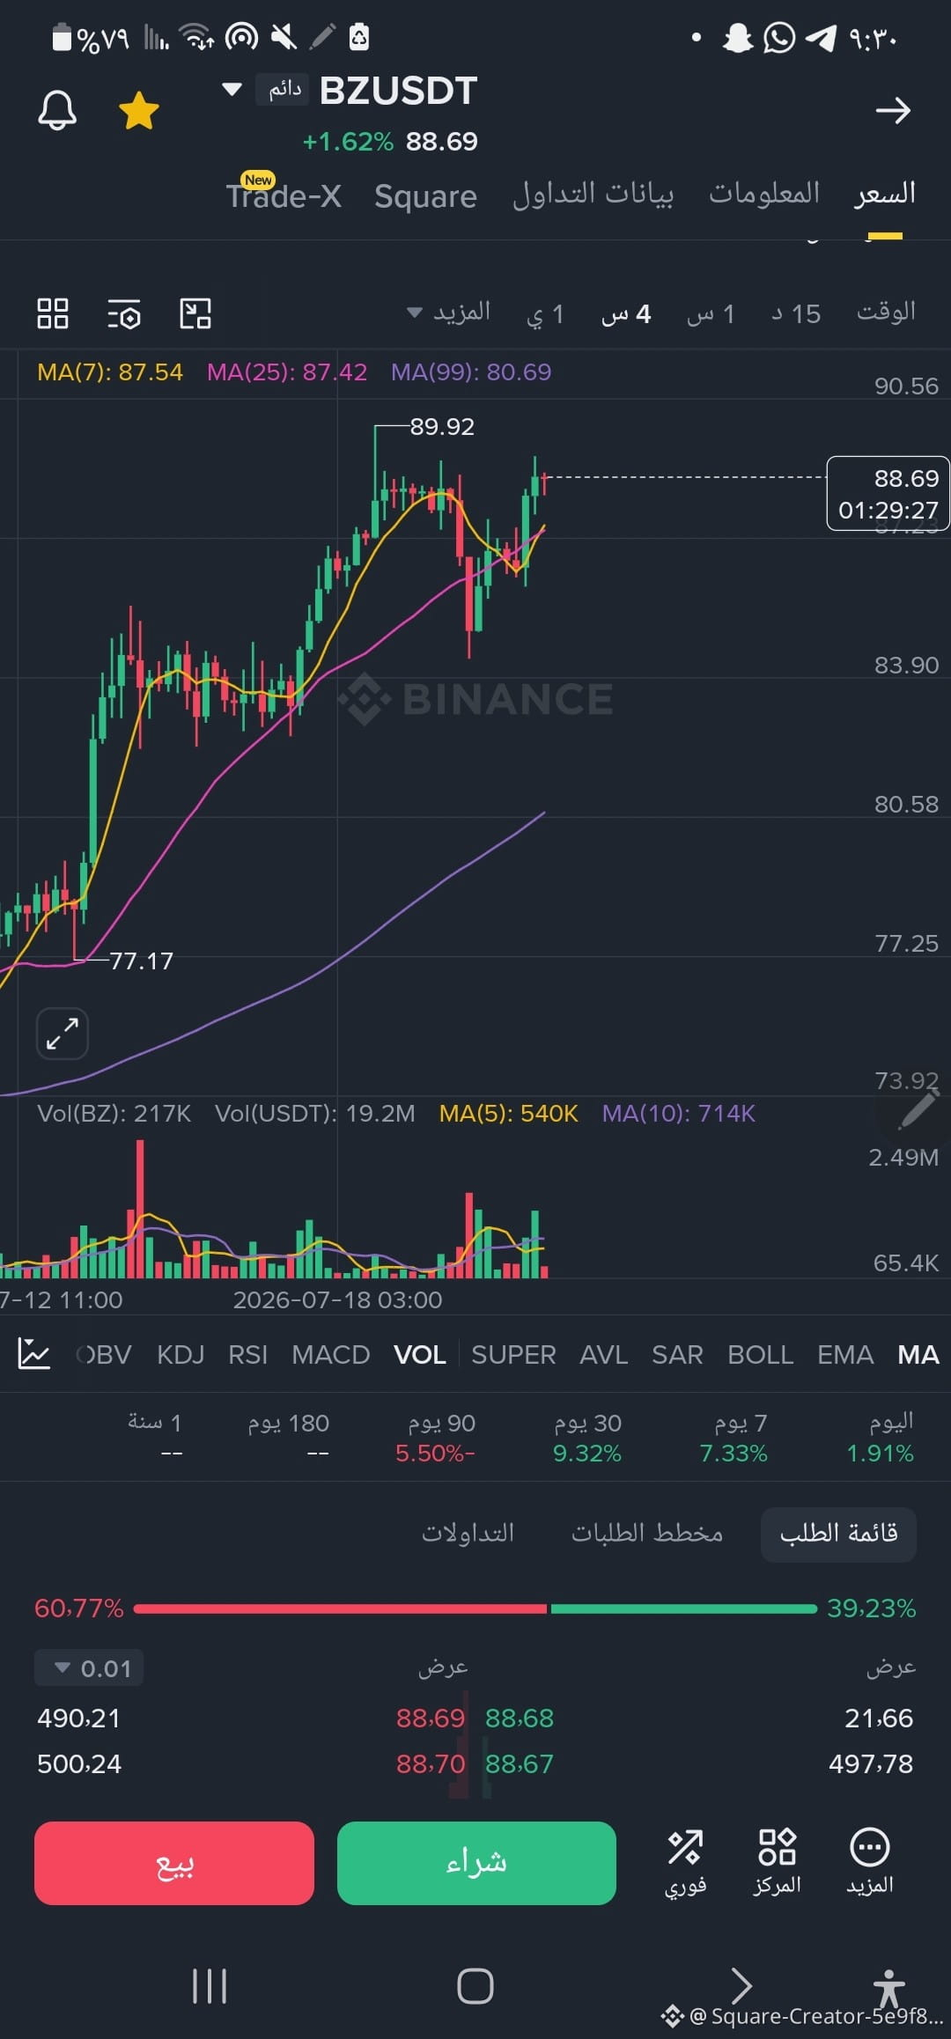Switch to the Square tab
The width and height of the screenshot is (951, 2039).
tap(425, 196)
